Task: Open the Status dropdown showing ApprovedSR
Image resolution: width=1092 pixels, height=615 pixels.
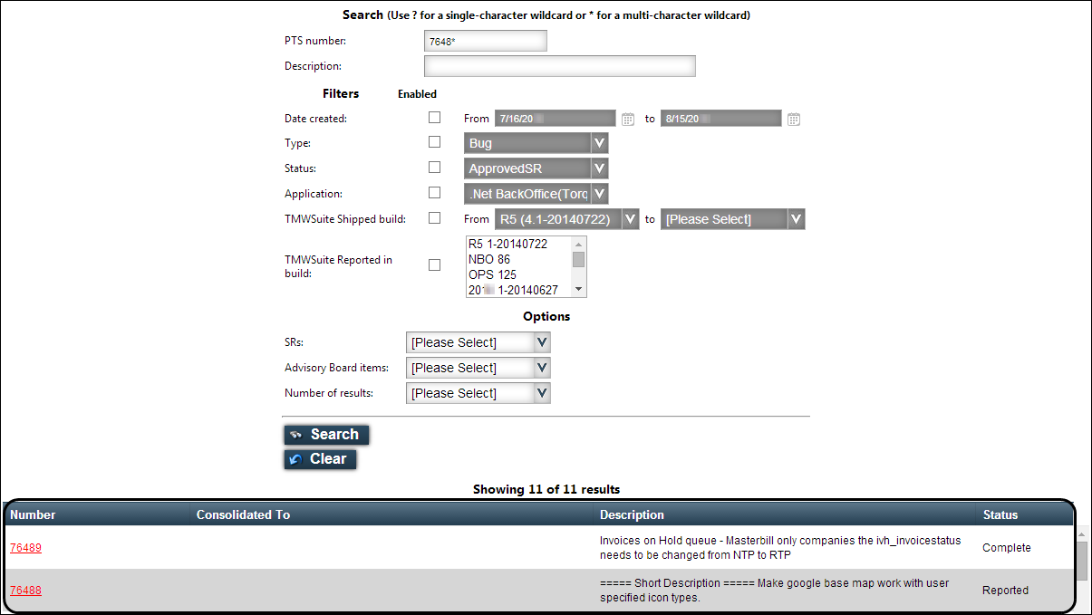Action: [x=536, y=168]
